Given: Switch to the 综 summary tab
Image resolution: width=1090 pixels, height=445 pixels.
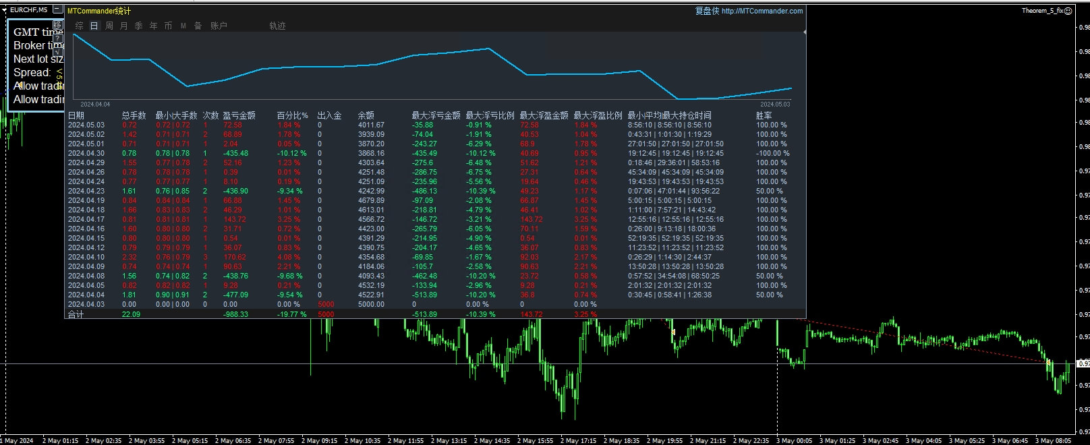Looking at the screenshot, I should pos(80,26).
